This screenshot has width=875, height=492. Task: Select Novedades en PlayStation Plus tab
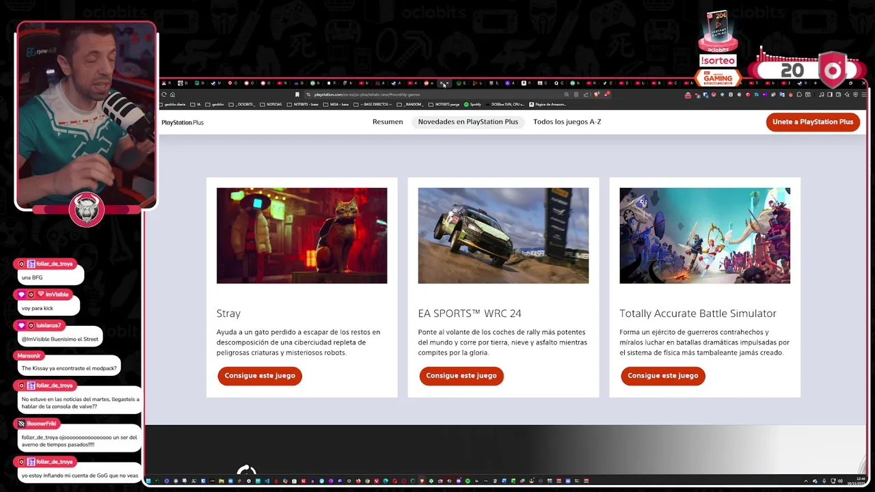click(468, 122)
